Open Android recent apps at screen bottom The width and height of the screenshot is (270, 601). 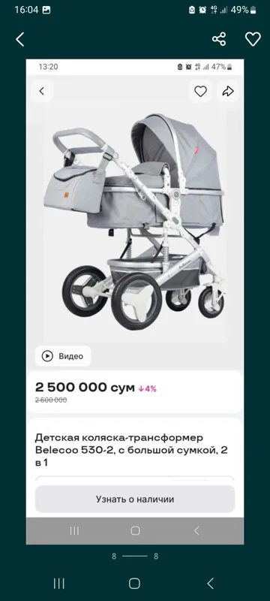point(59,584)
